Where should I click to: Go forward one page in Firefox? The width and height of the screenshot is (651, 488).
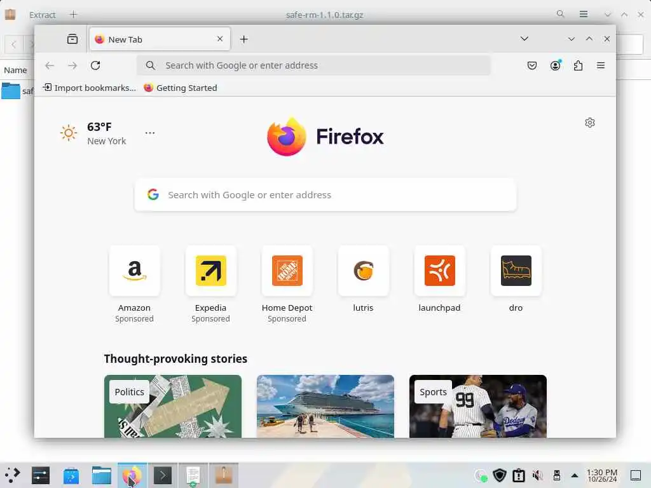pyautogui.click(x=72, y=65)
